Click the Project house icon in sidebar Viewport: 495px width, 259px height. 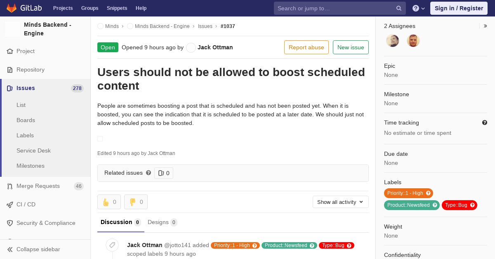(10, 51)
